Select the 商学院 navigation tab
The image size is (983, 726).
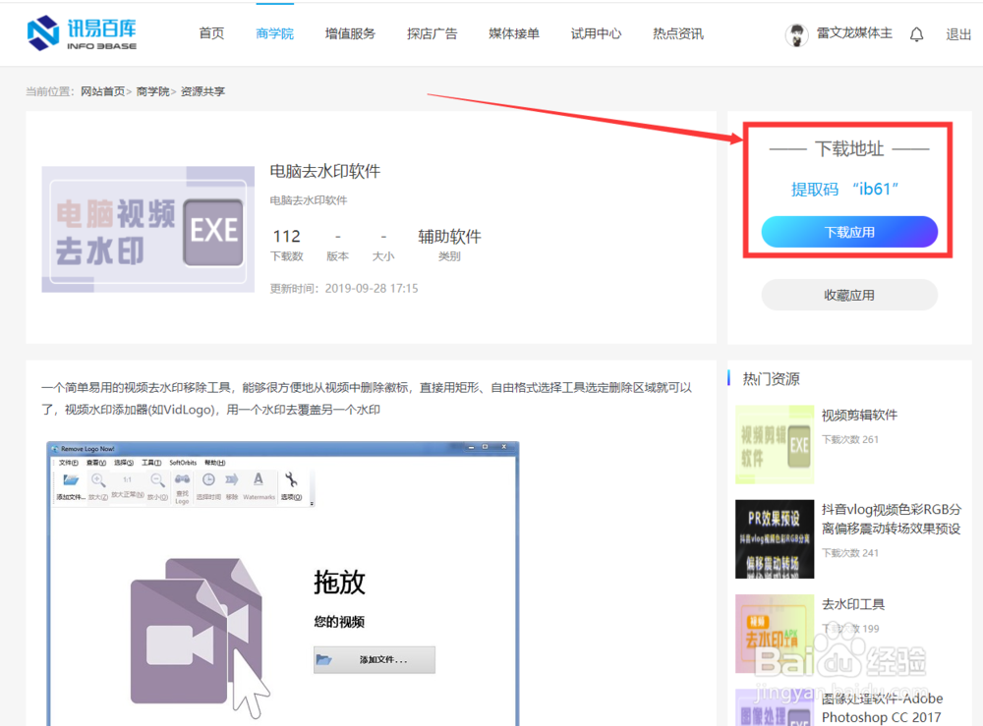[274, 33]
